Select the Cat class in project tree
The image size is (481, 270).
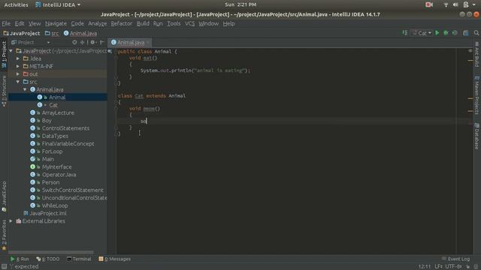coord(53,105)
